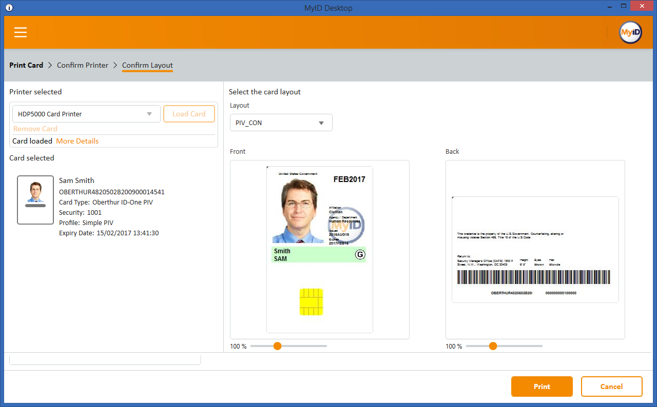The width and height of the screenshot is (657, 407).
Task: Go to Print Card breadcrumb step
Action: click(x=26, y=65)
